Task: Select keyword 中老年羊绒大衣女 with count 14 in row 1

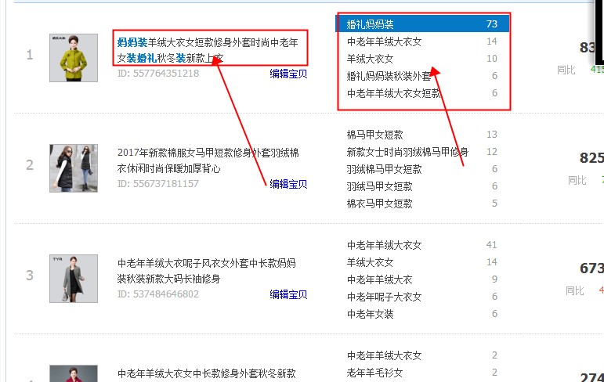Action: pyautogui.click(x=384, y=41)
